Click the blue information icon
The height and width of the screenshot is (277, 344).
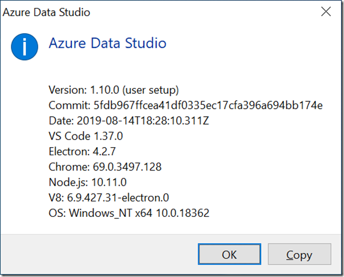pyautogui.click(x=25, y=47)
